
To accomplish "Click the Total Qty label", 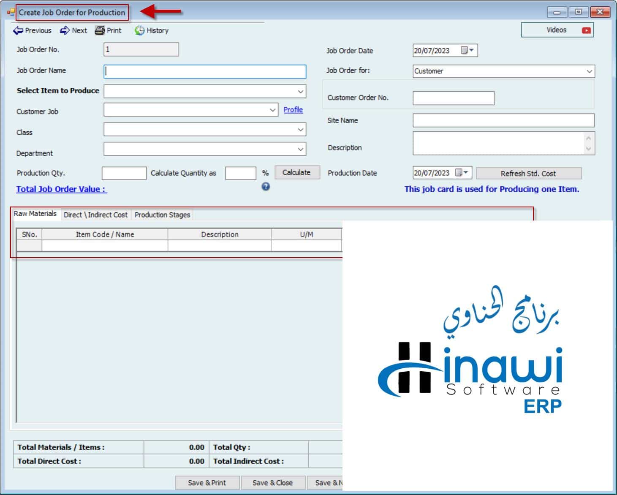I will coord(231,447).
